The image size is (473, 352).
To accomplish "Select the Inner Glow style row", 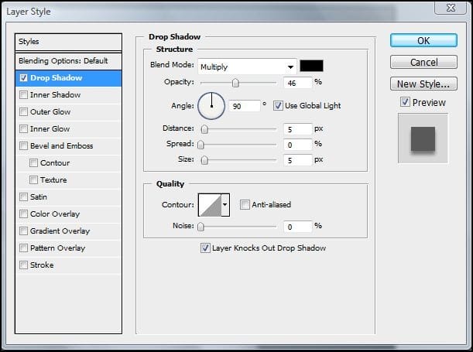I will pyautogui.click(x=68, y=129).
